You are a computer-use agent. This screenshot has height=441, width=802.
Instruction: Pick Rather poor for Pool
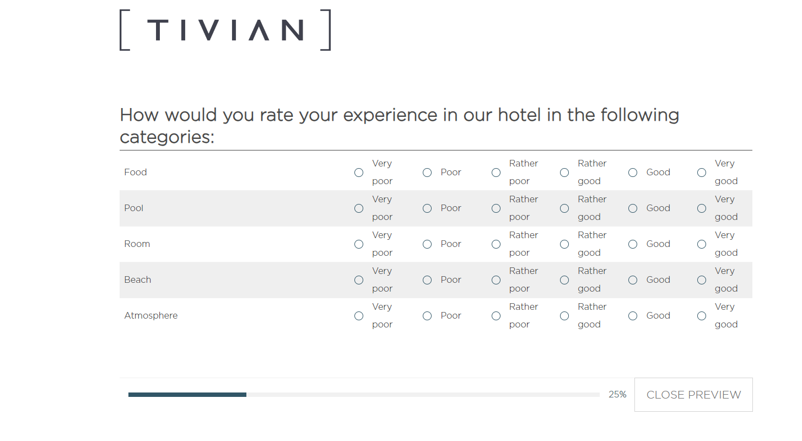click(496, 208)
